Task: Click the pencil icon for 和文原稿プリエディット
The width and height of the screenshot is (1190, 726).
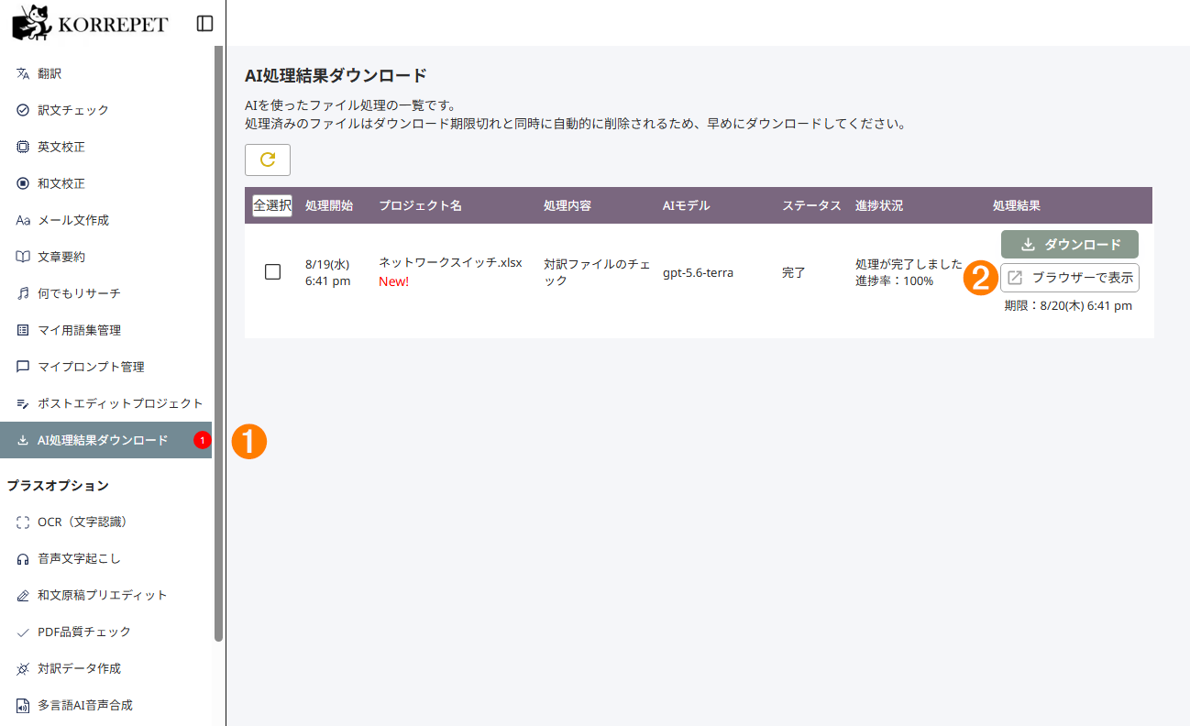Action: (23, 595)
